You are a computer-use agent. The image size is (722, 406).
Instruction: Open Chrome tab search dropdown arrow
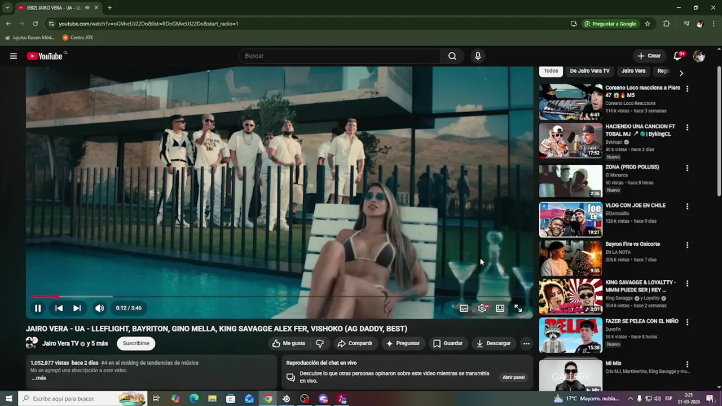click(x=7, y=8)
